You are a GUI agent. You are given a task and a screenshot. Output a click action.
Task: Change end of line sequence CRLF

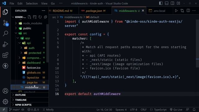click(x=144, y=110)
